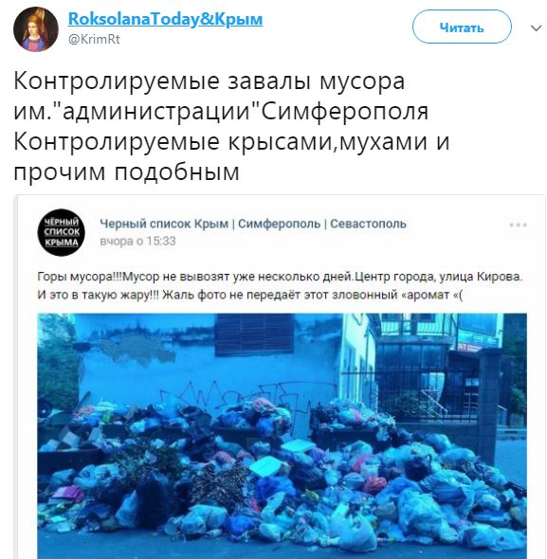
Task: Open the three-dot post options menu
Action: click(x=518, y=225)
